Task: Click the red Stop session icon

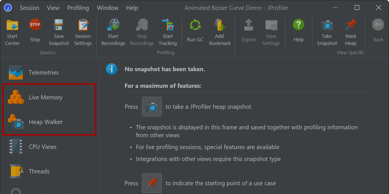Action: point(35,25)
